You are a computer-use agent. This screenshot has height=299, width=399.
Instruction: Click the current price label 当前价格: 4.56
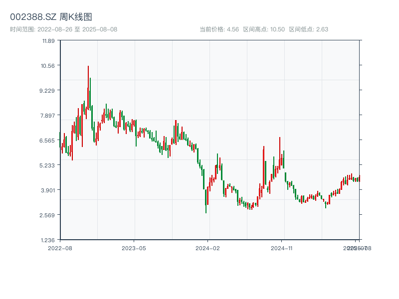coord(219,29)
